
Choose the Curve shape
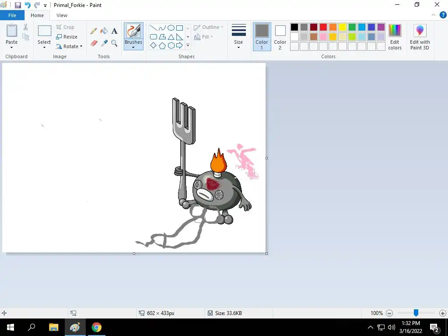pyautogui.click(x=162, y=28)
